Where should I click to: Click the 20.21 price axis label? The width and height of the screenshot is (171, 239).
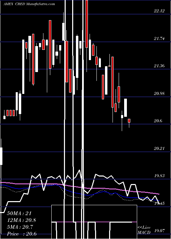point(159,148)
